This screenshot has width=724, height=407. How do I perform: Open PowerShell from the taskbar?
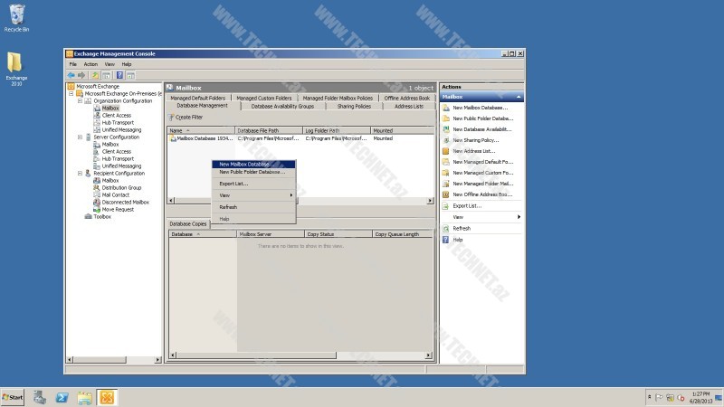(62, 397)
